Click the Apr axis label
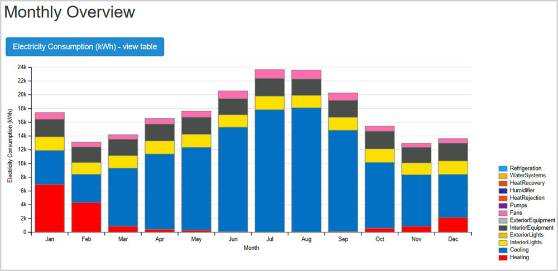 point(160,239)
